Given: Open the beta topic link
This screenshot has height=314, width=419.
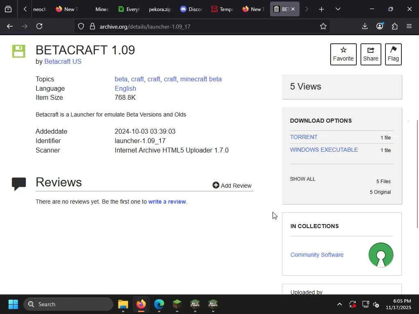Looking at the screenshot, I should click(x=121, y=79).
